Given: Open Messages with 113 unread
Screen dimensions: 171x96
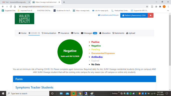Looking at the screenshot, I should click(89, 33).
